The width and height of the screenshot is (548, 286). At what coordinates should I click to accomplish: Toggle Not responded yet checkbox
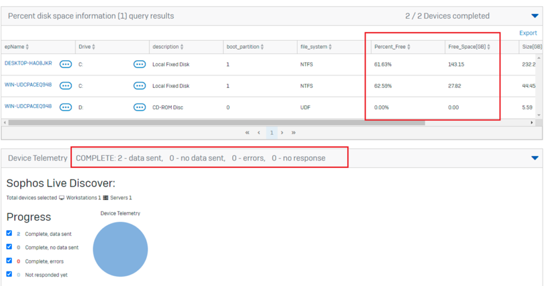pyautogui.click(x=9, y=274)
